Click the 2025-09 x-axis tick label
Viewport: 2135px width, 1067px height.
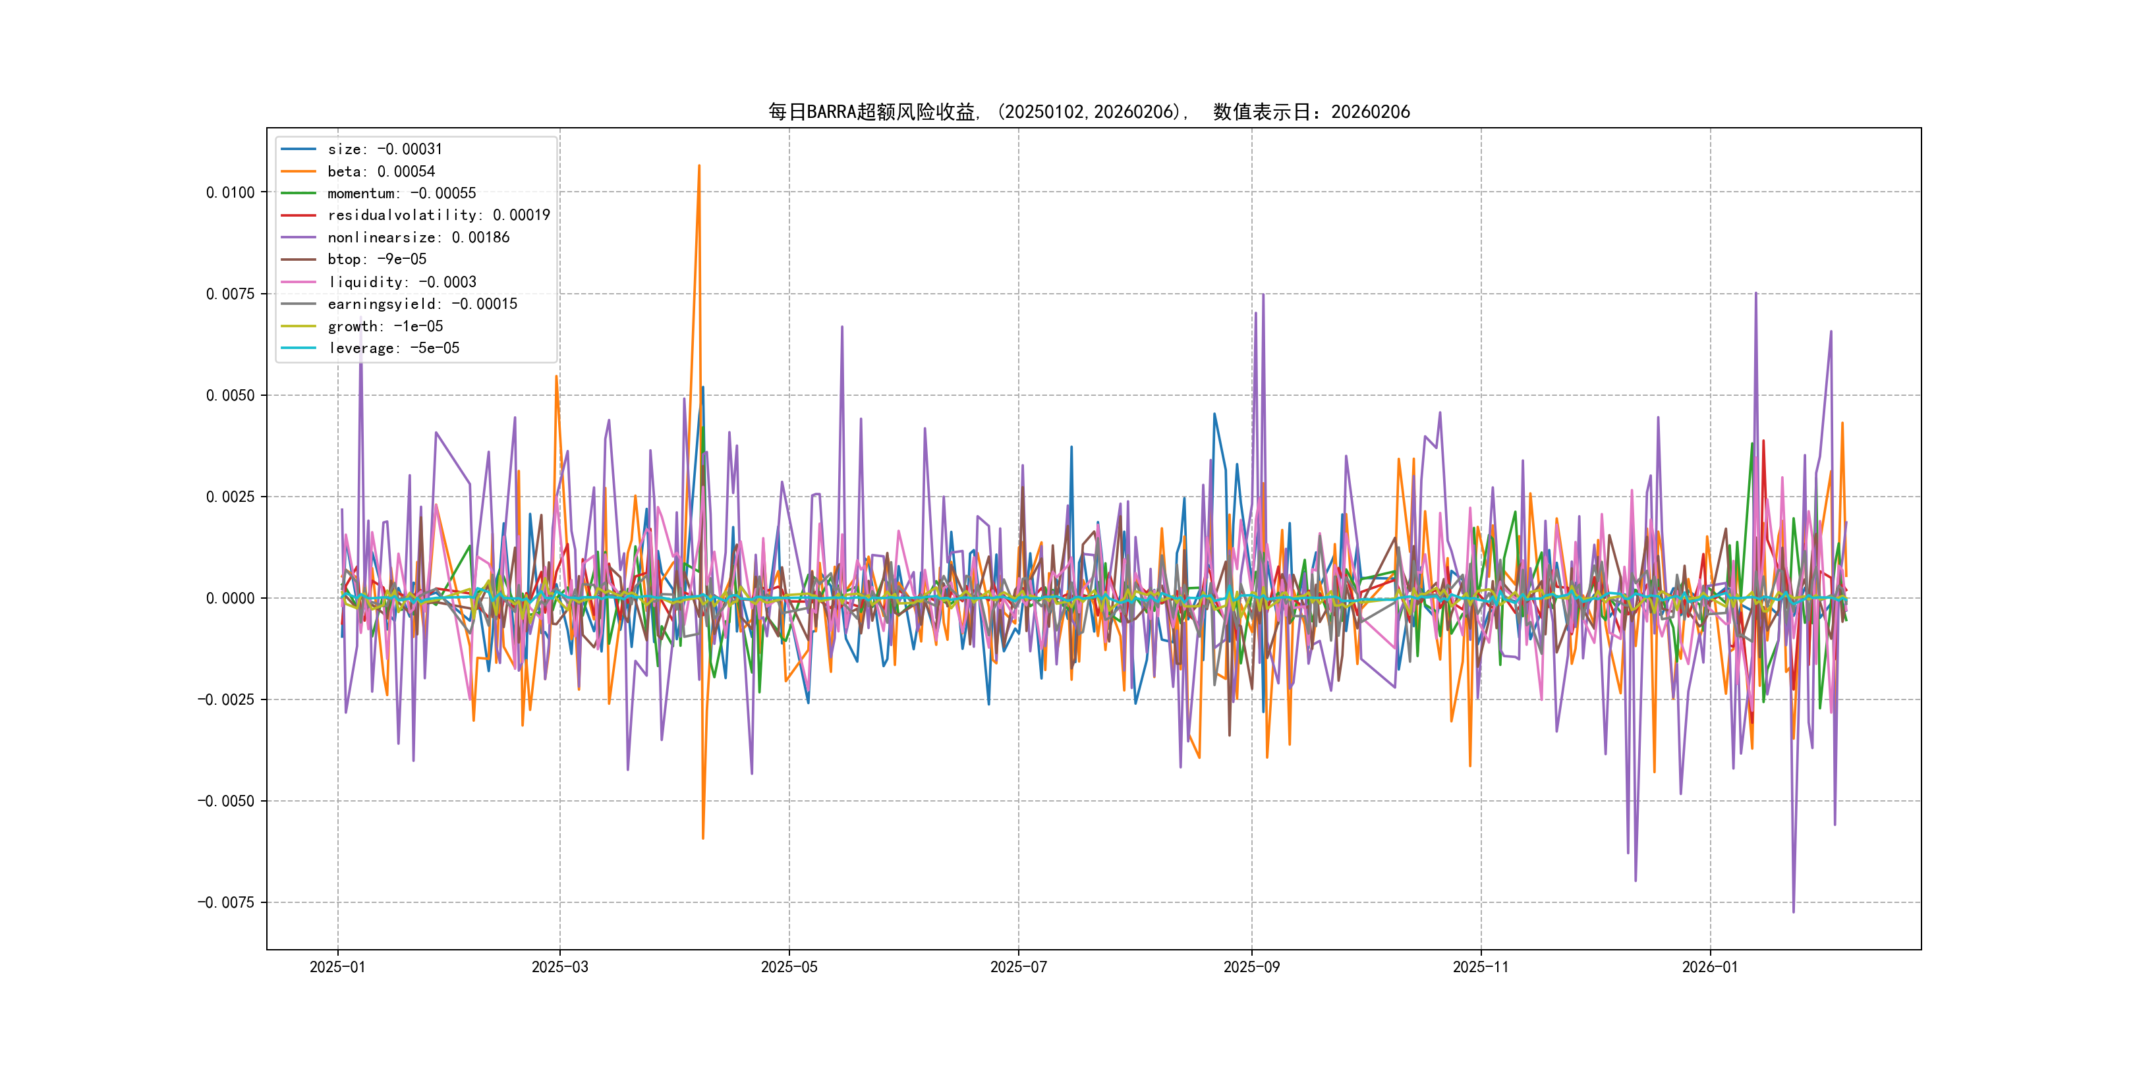(1251, 967)
